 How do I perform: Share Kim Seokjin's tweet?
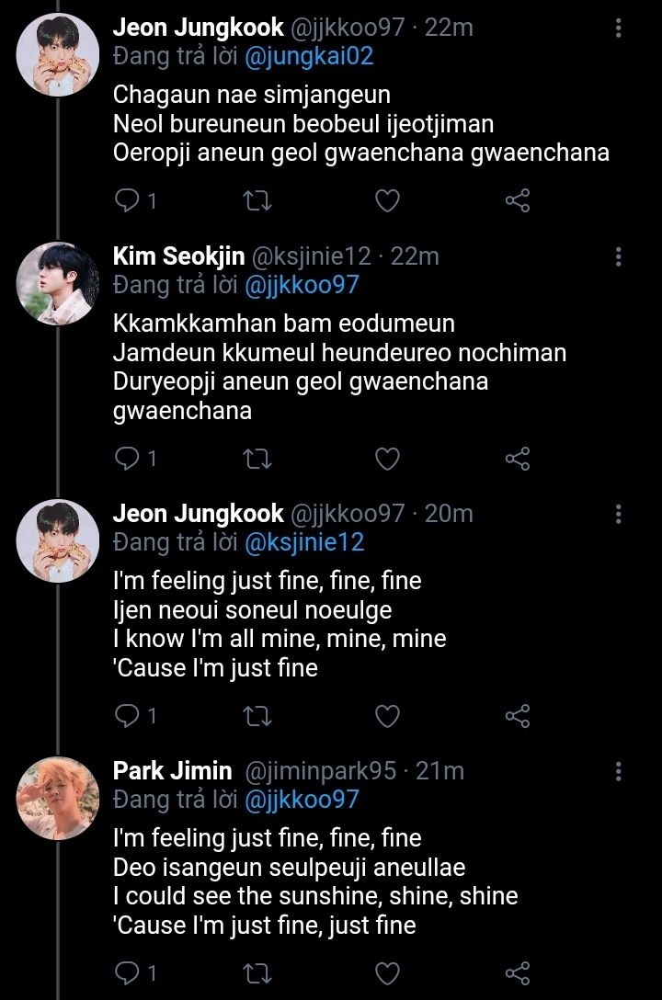[519, 458]
